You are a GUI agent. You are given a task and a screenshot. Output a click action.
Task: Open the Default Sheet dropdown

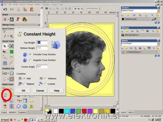coord(158,11)
